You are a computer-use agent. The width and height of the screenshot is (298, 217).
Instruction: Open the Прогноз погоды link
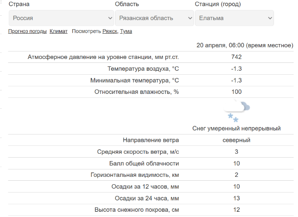[x=28, y=31]
